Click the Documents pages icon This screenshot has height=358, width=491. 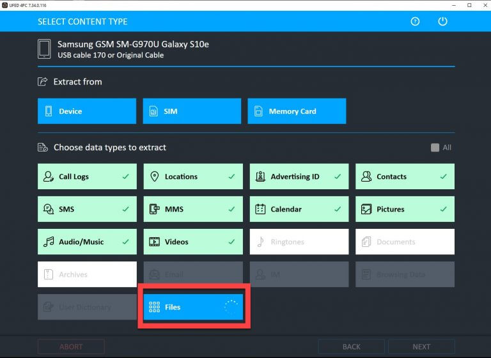click(366, 242)
